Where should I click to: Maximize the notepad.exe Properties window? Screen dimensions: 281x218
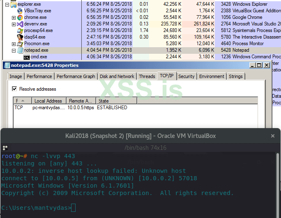tap(259, 65)
